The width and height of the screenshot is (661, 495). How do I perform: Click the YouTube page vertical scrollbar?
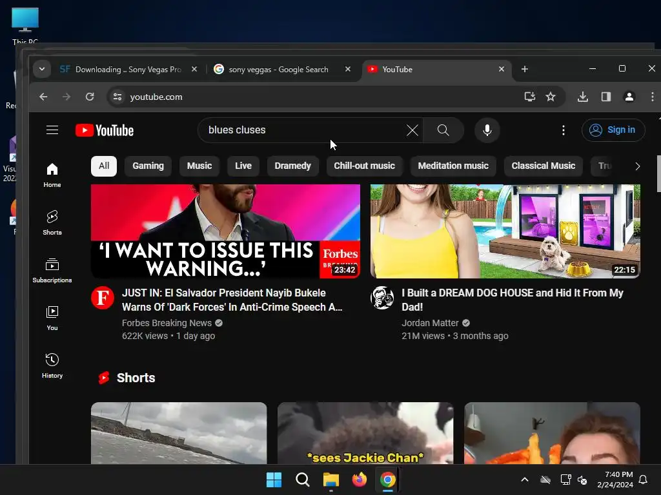[x=658, y=173]
